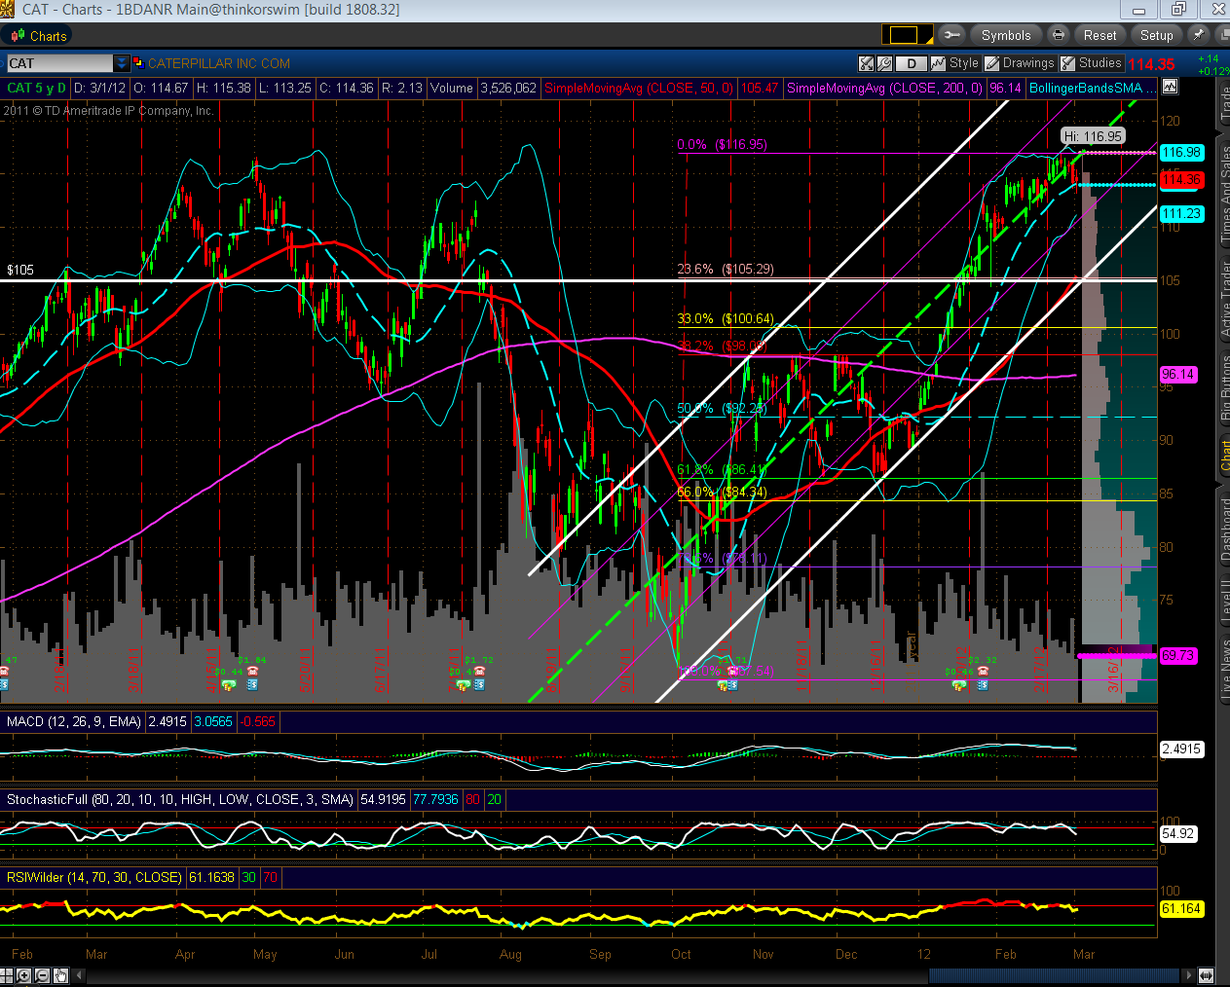Viewport: 1230px width, 987px height.
Task: Click the 54.92 stochastic value label
Action: point(1178,833)
